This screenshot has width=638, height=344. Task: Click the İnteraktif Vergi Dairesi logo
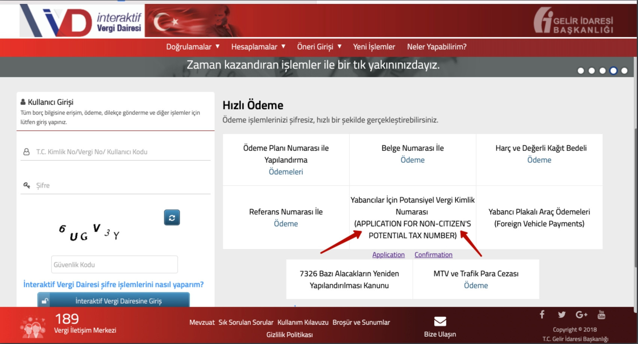81,21
